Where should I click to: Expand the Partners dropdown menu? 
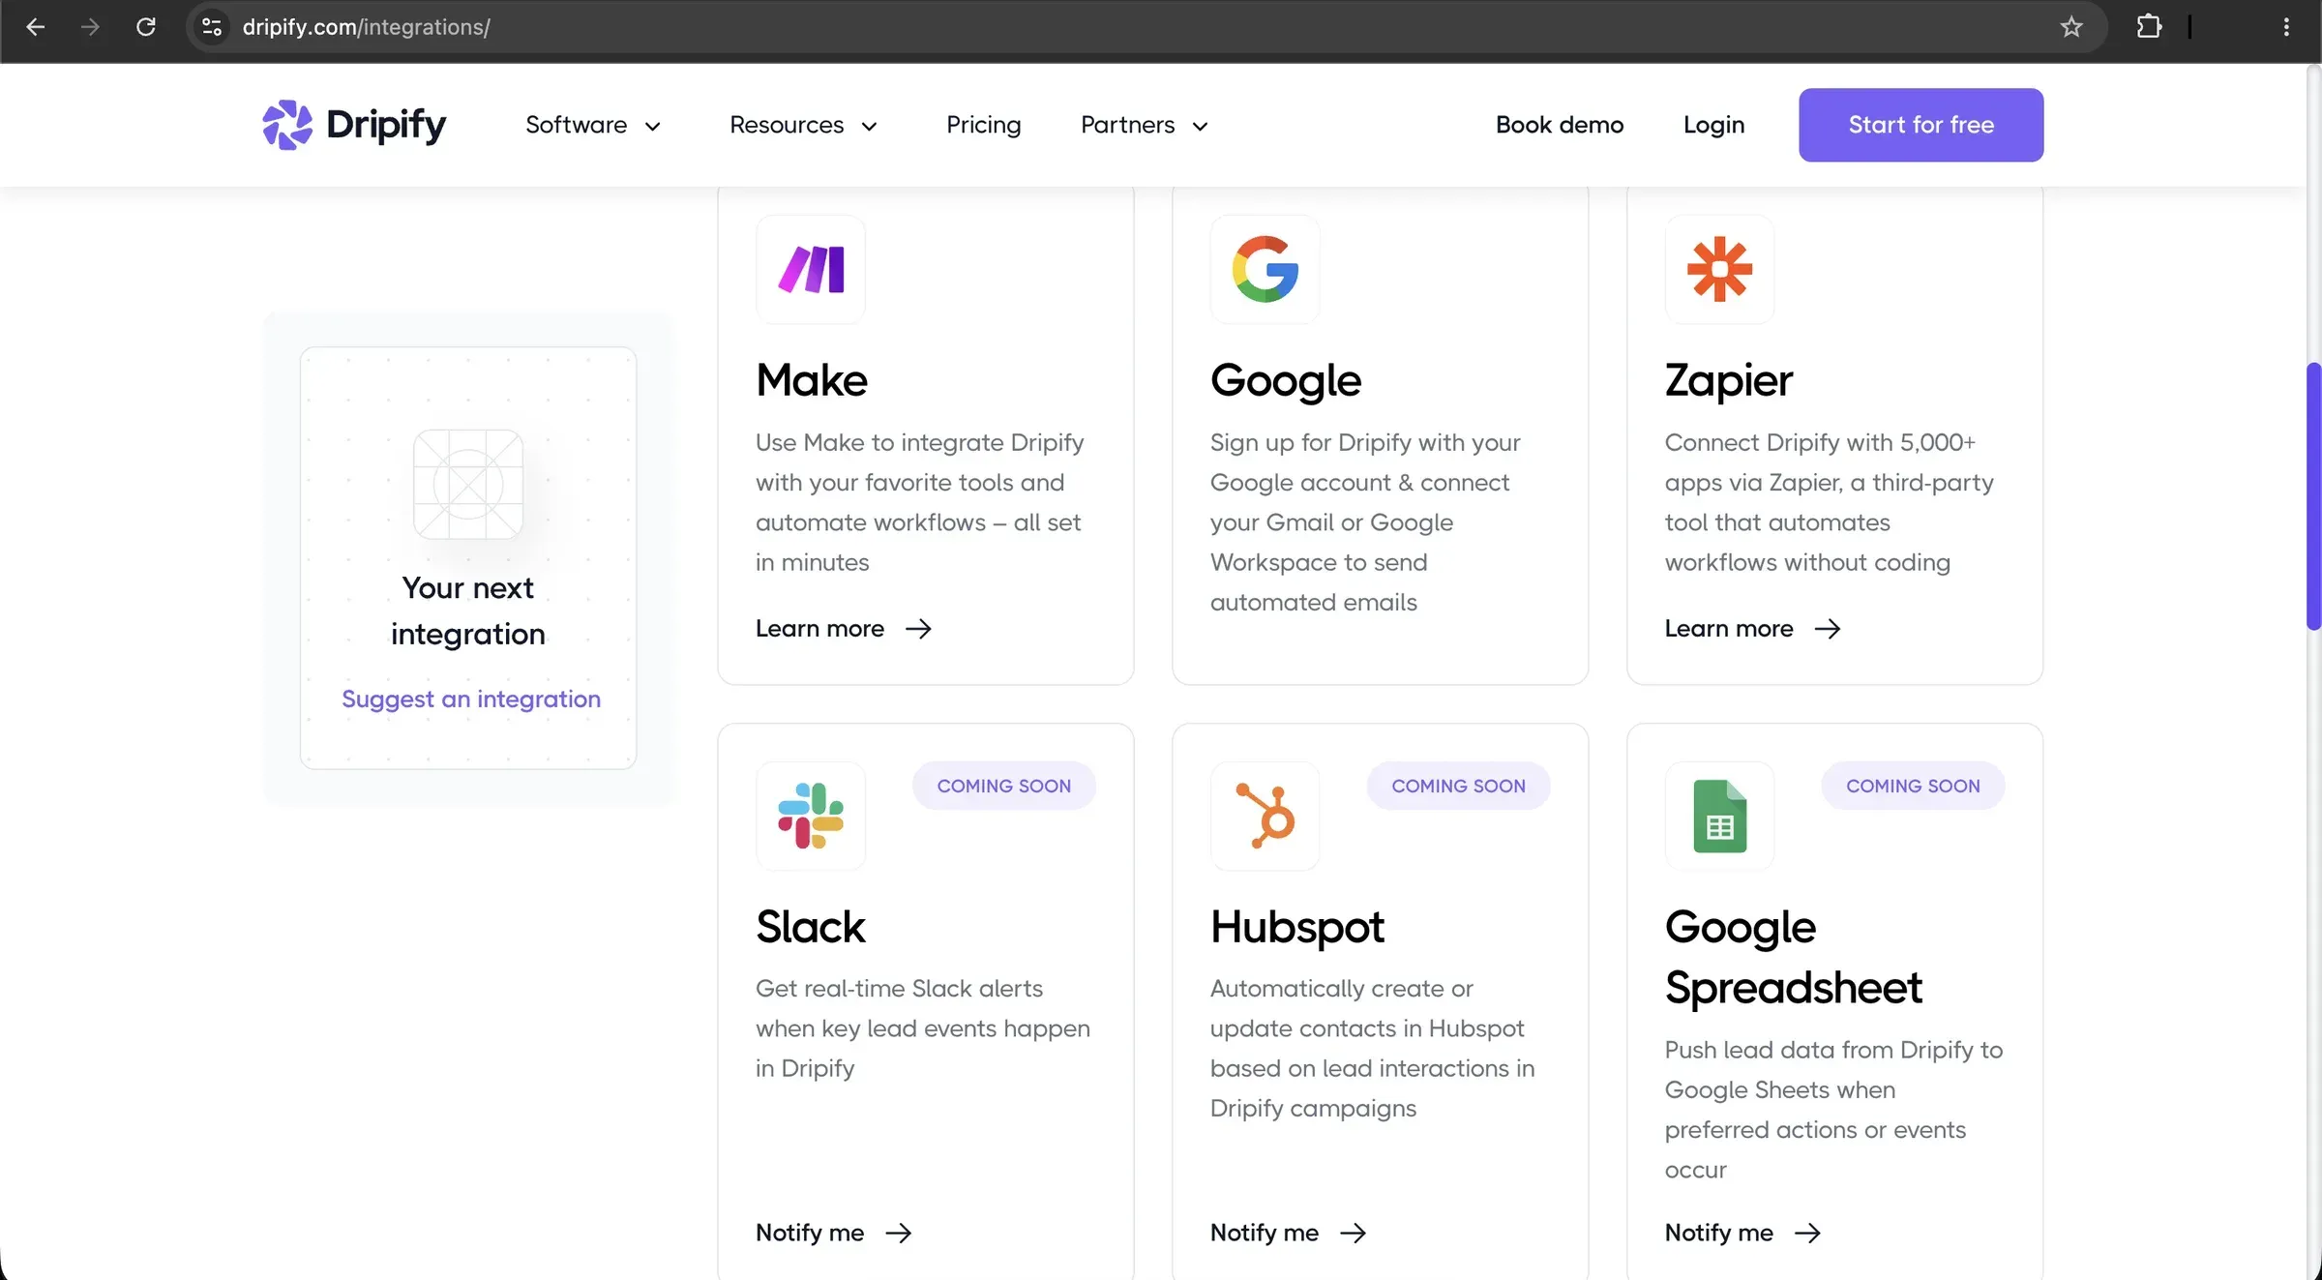[1145, 126]
